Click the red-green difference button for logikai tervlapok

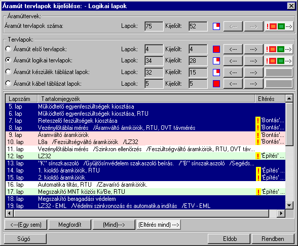(279, 61)
